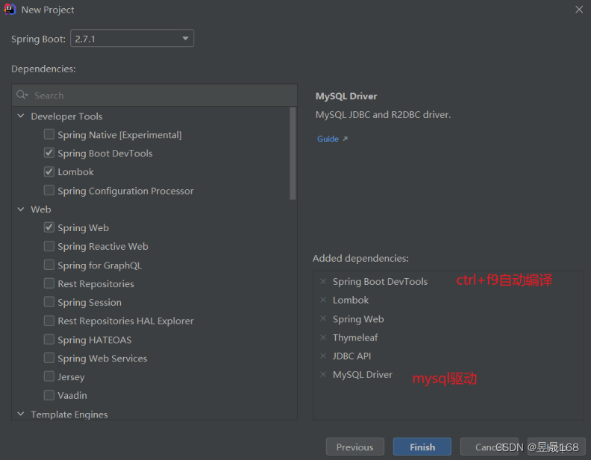Click the dependencies list scrollbar
The width and height of the screenshot is (591, 460).
coord(293,154)
